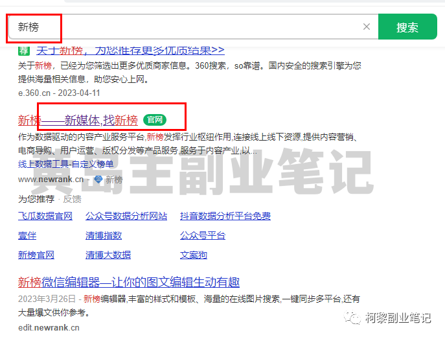The height and width of the screenshot is (337, 445).
Task: Select the 文案狗 suggested search
Action: (194, 255)
